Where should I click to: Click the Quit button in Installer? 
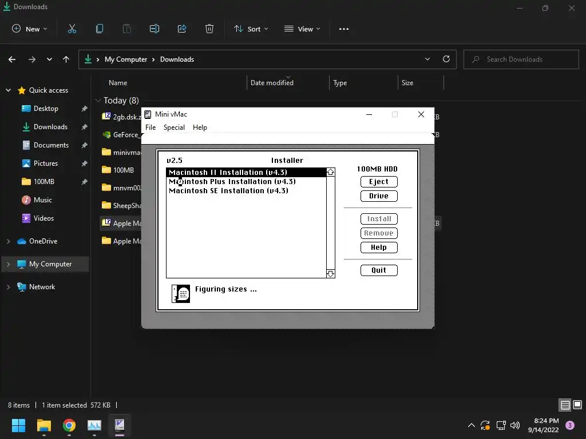(x=379, y=270)
